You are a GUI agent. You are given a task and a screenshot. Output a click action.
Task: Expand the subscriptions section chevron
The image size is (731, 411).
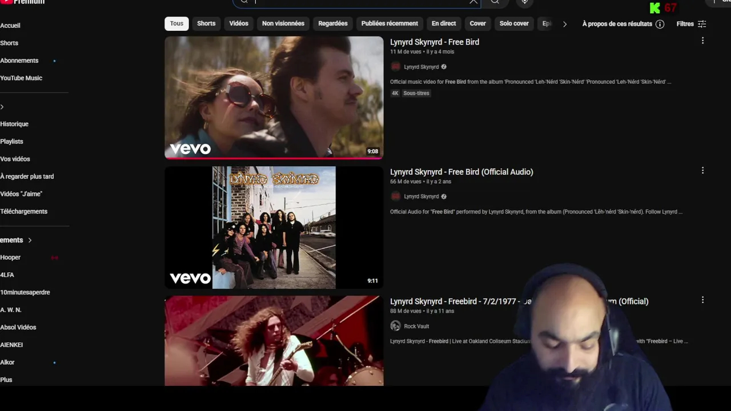(30, 240)
